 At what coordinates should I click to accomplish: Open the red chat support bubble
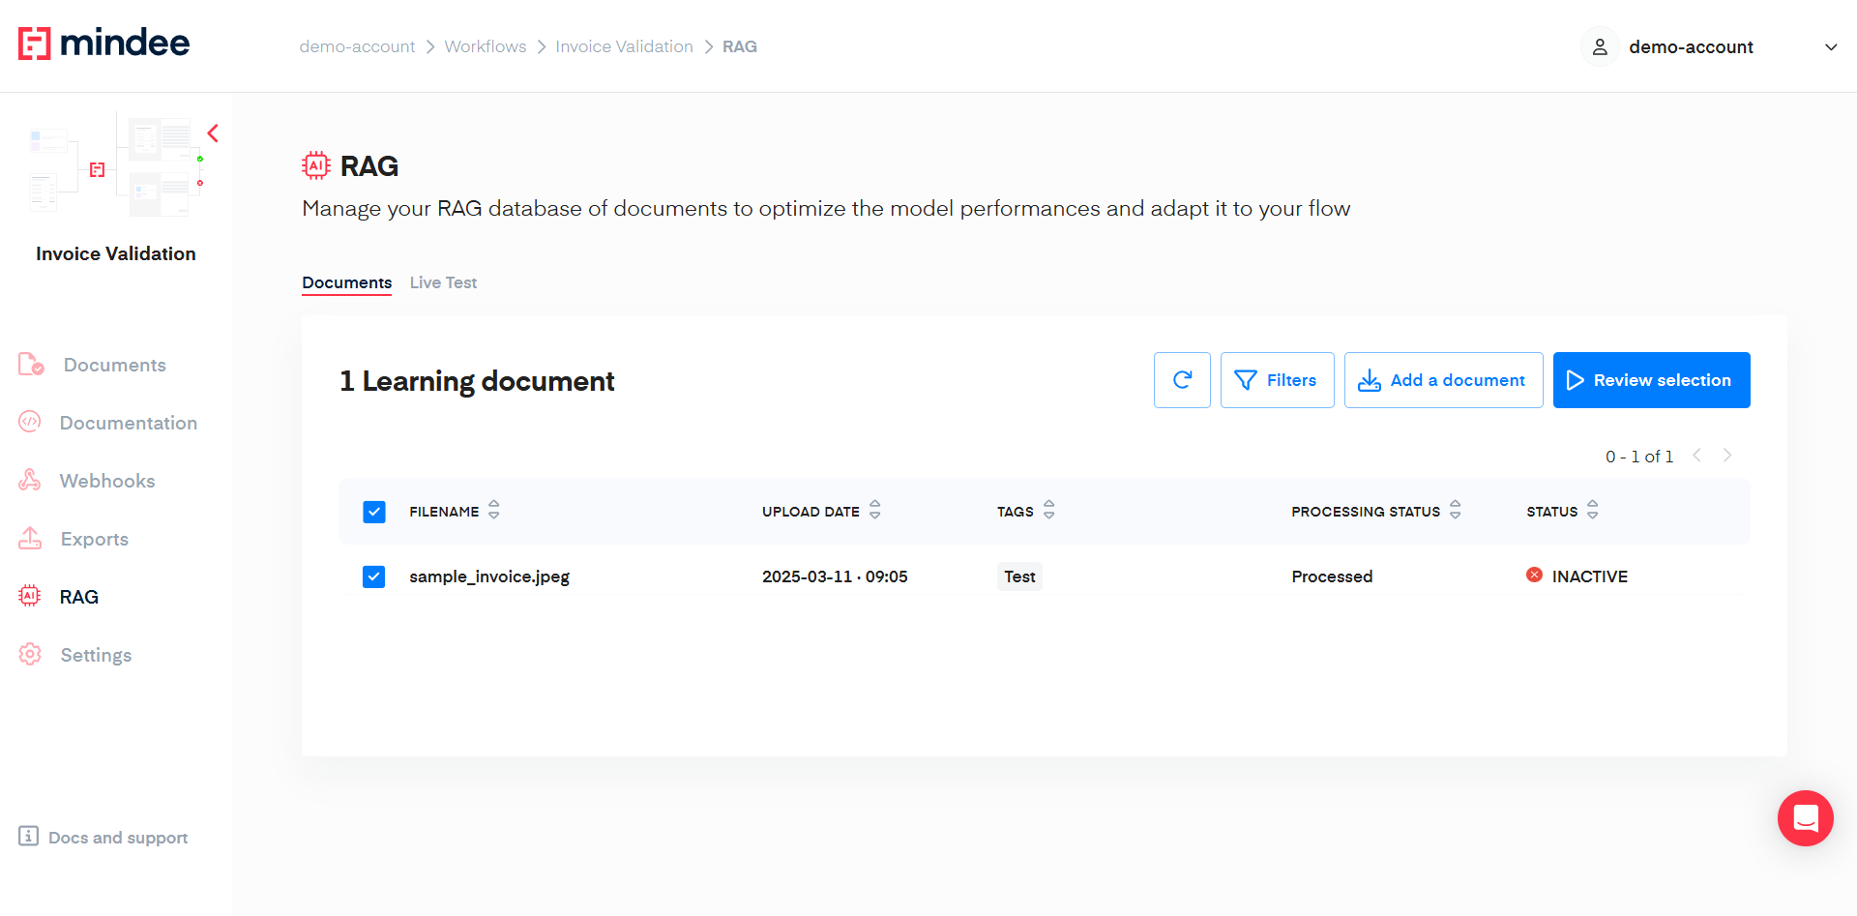(x=1805, y=818)
